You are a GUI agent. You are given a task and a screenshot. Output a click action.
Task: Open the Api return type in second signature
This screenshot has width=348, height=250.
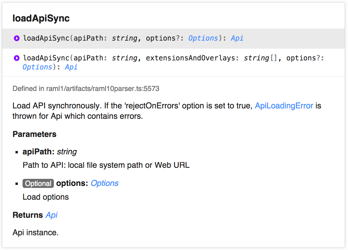point(71,67)
